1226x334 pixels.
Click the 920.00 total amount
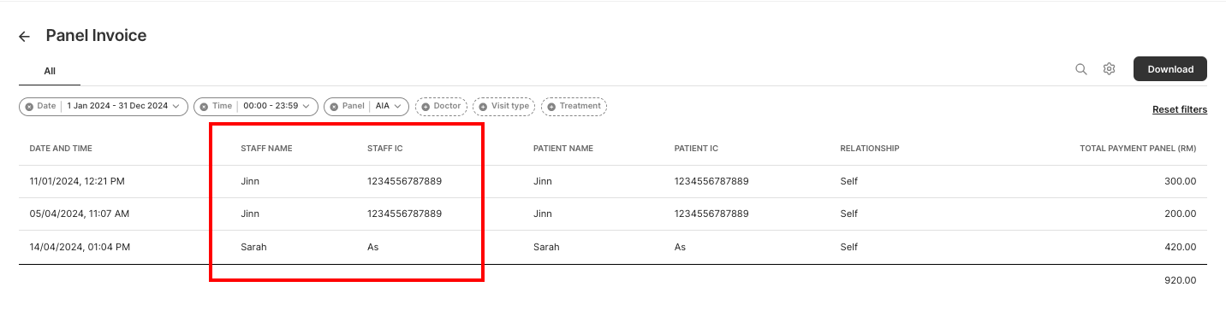[x=1180, y=280]
